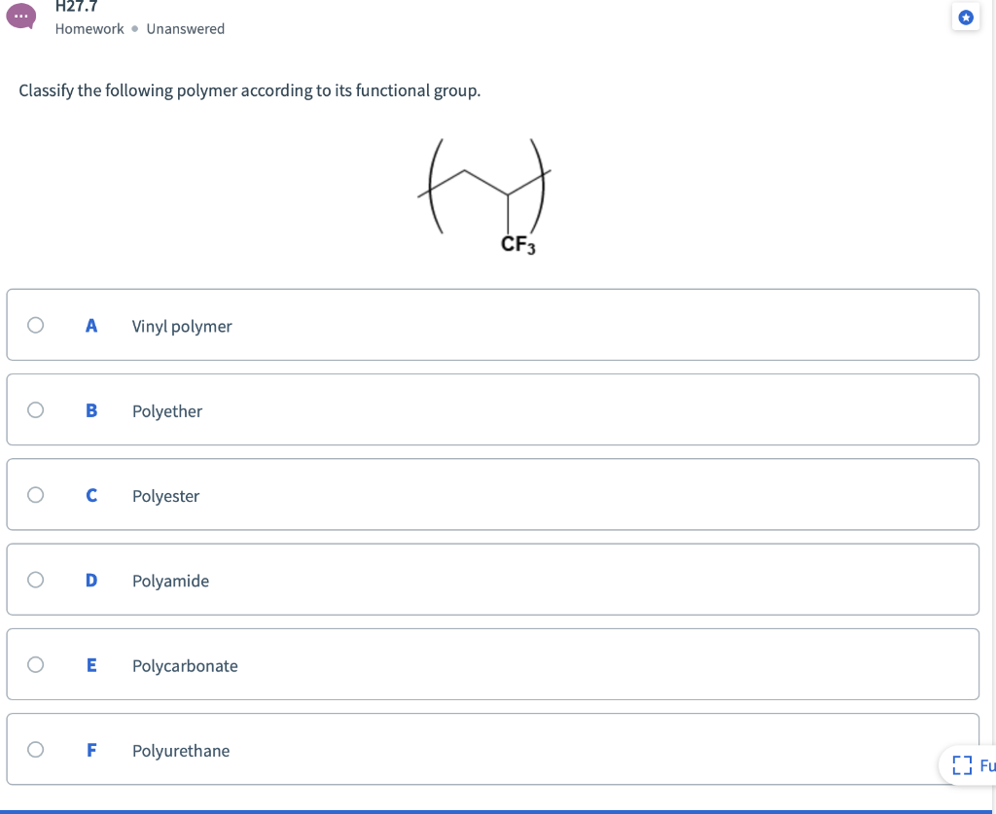
Task: Select the radio button for Polycarbonate
Action: [35, 664]
